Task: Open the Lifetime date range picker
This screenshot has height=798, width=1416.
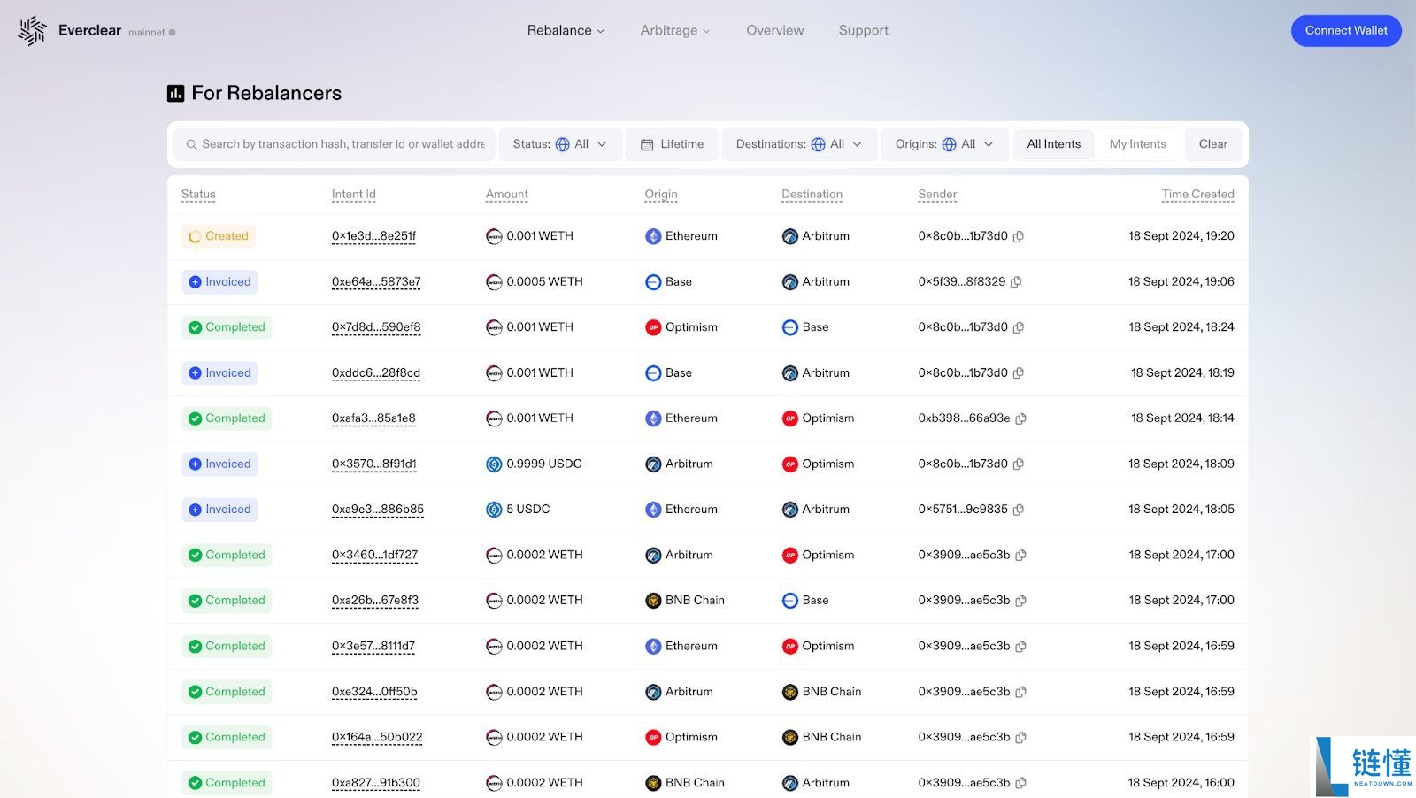Action: click(x=673, y=144)
